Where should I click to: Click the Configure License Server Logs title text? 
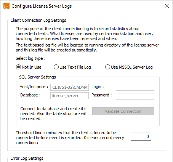point(42,6)
